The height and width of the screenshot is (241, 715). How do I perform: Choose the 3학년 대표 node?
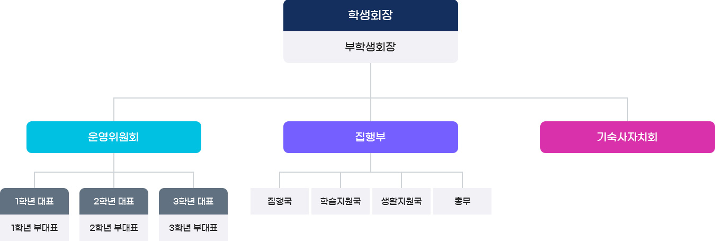[193, 201]
